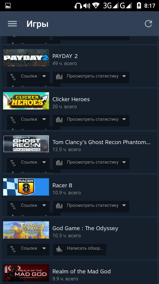Expand Просмотреть статистику arrow for Clicker Heroes
159x284 pixels.
124,119
